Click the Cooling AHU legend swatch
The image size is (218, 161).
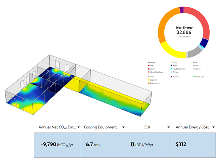point(171,65)
